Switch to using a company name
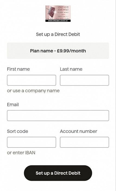 [x=33, y=91]
